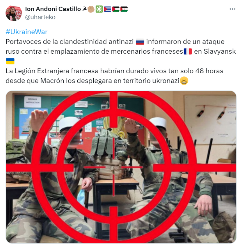239x246 pixels.
Task: Click the Ion Andoni Castillo display name
Action: 53,9
